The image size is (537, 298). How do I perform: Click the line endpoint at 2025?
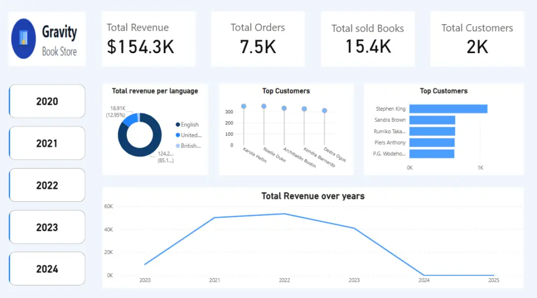pos(494,275)
